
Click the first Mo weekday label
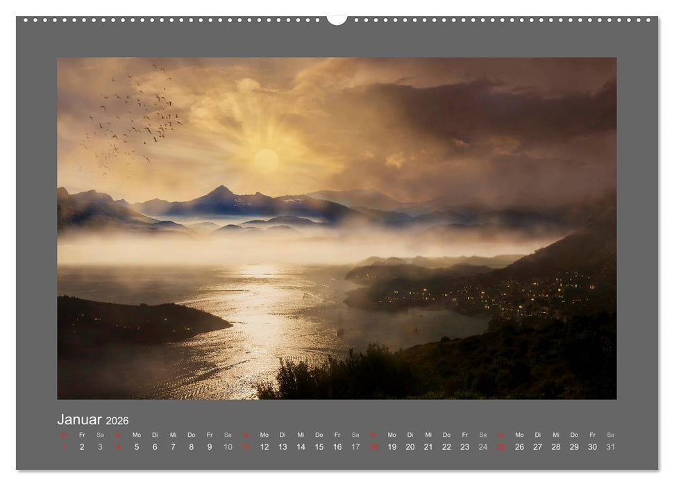[136, 435]
